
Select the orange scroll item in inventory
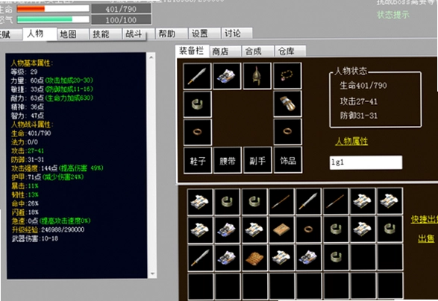[x=254, y=258]
